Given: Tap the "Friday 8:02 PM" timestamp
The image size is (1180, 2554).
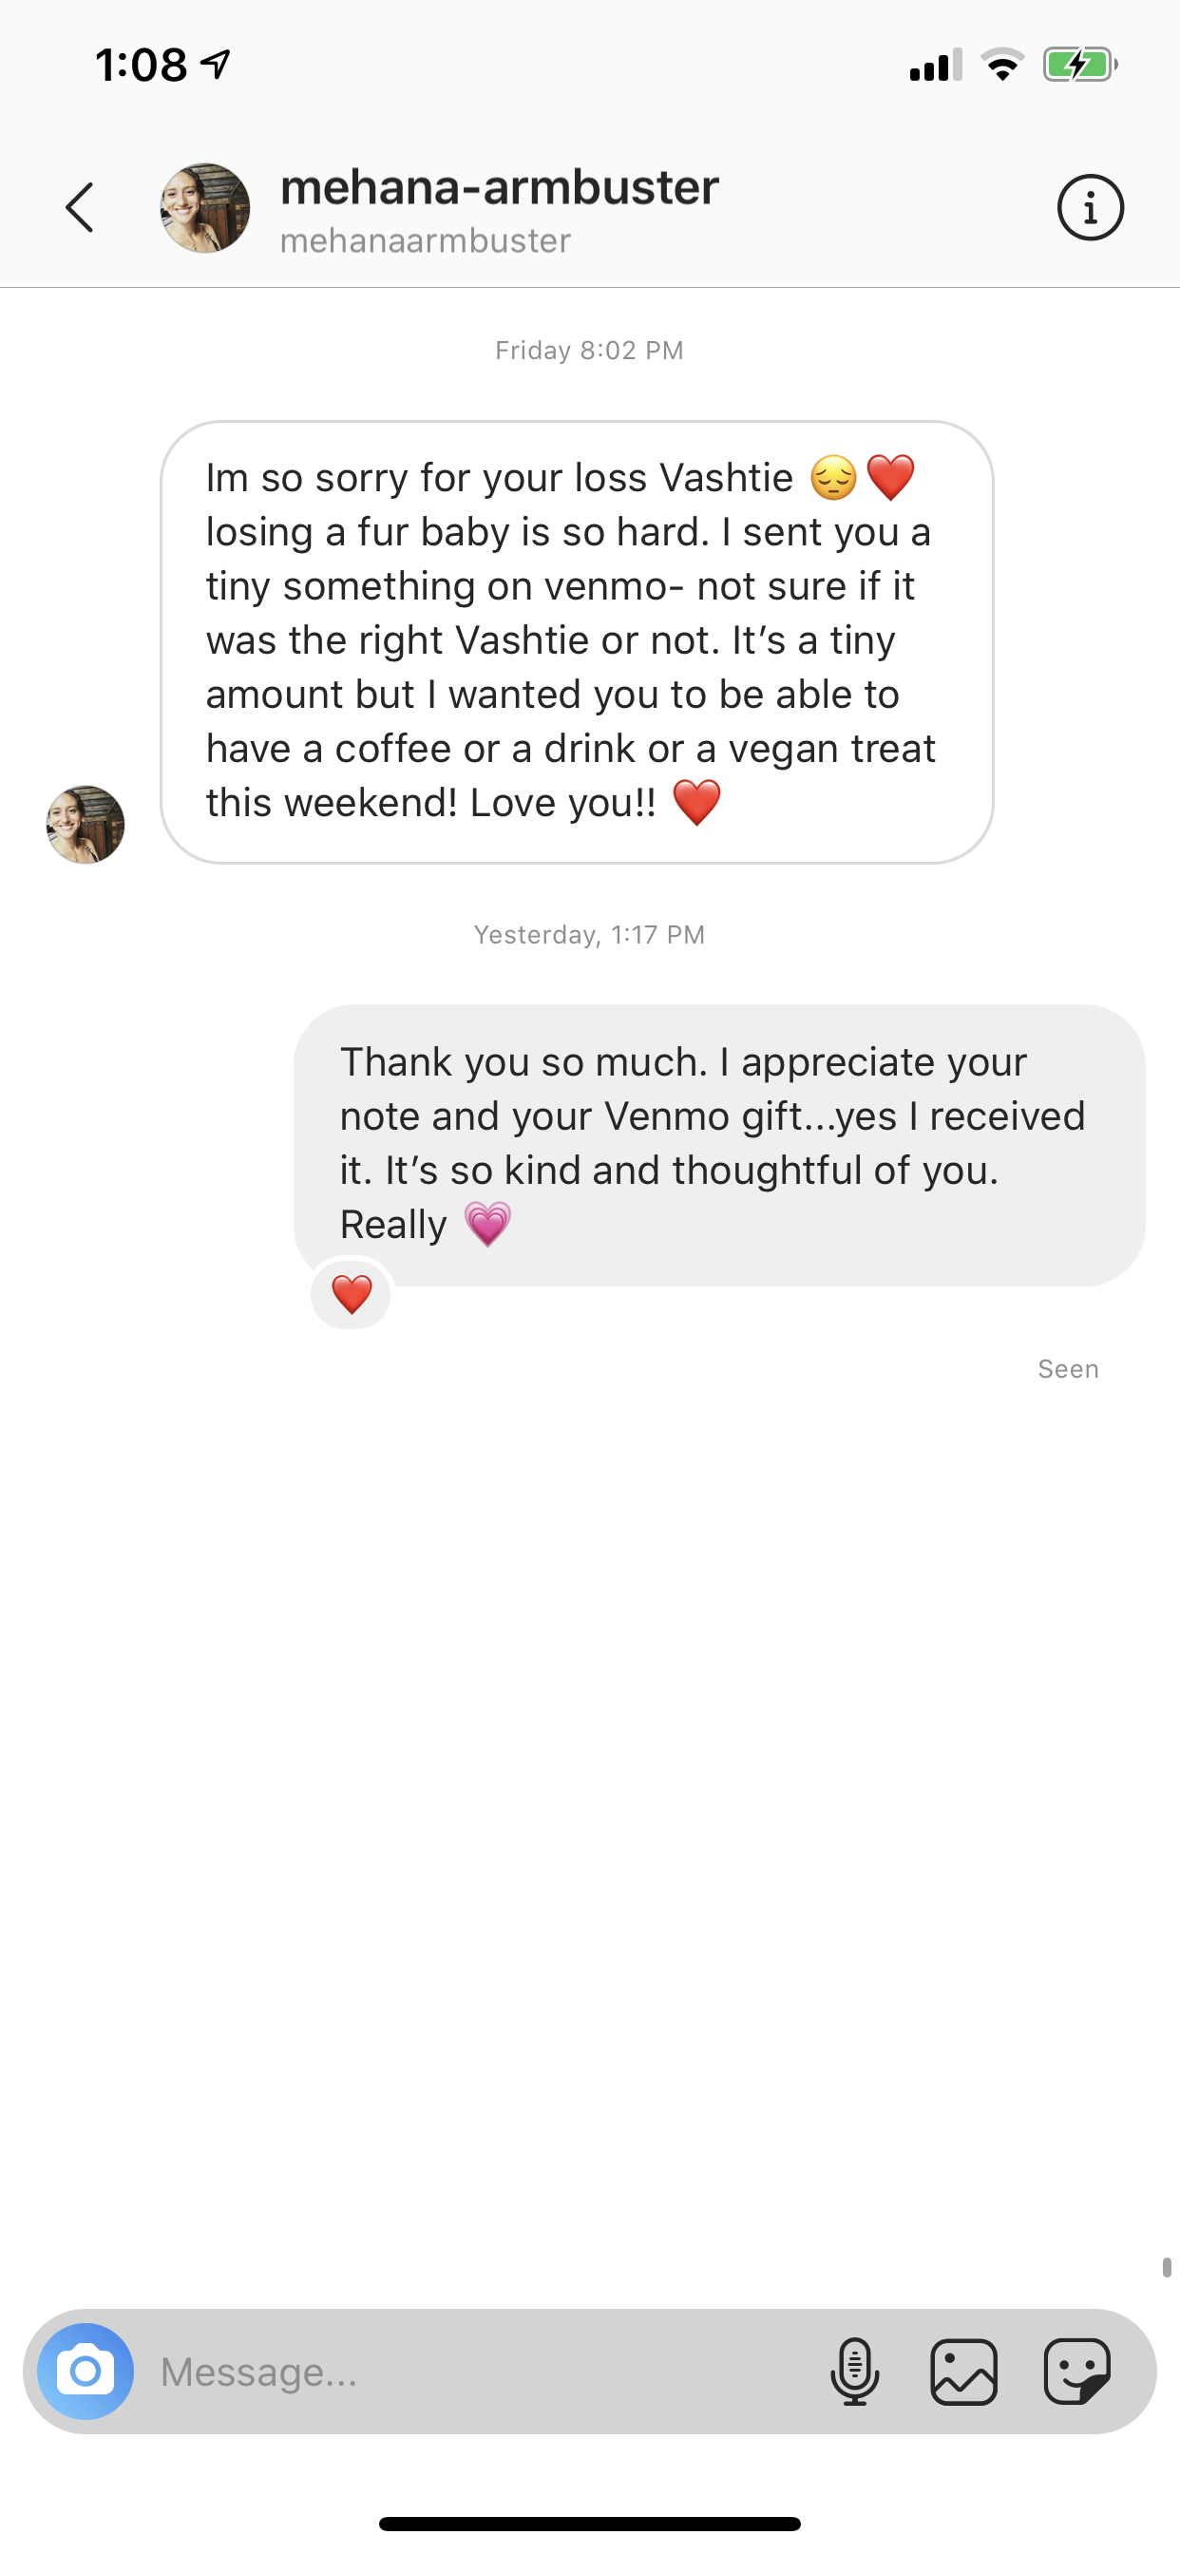Looking at the screenshot, I should pyautogui.click(x=589, y=351).
